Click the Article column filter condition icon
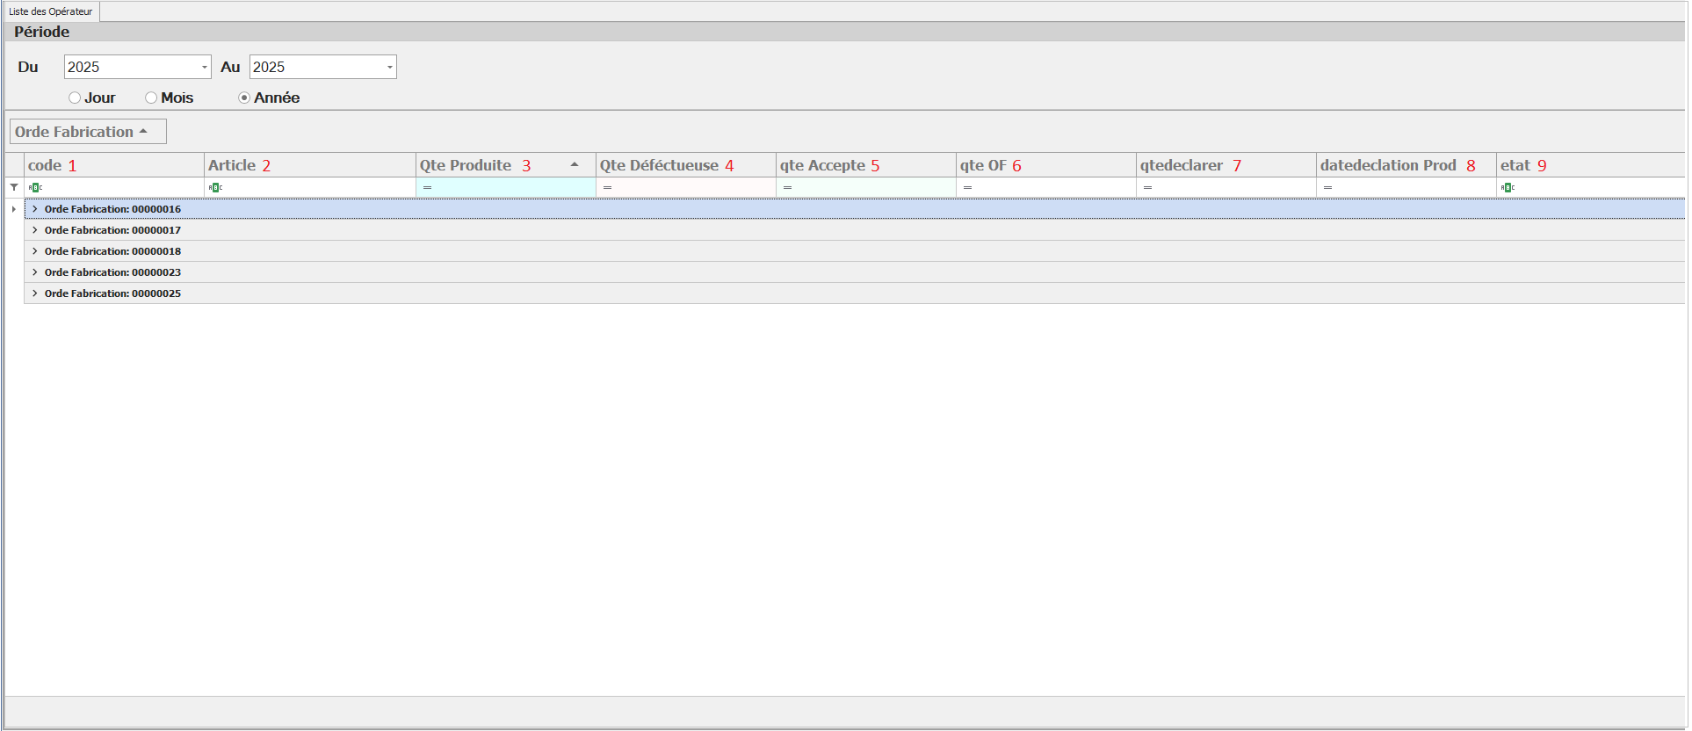 215,187
